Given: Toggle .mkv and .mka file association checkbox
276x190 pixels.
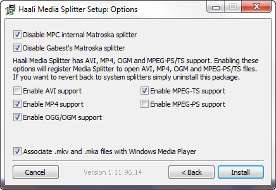Looking at the screenshot, I should coord(17,151).
